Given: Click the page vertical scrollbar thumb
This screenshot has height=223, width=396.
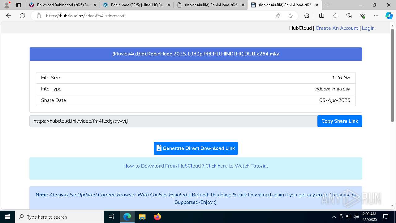Looking at the screenshot, I should [393, 75].
